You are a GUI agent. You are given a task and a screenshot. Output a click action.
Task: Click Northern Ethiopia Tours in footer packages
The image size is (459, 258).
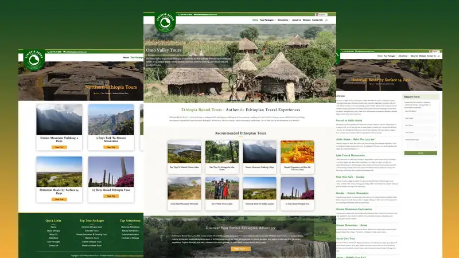click(x=92, y=227)
